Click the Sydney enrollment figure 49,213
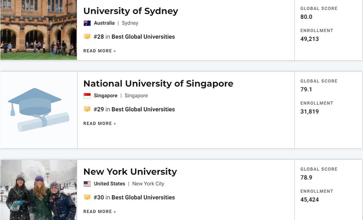The width and height of the screenshot is (363, 220). (x=310, y=39)
